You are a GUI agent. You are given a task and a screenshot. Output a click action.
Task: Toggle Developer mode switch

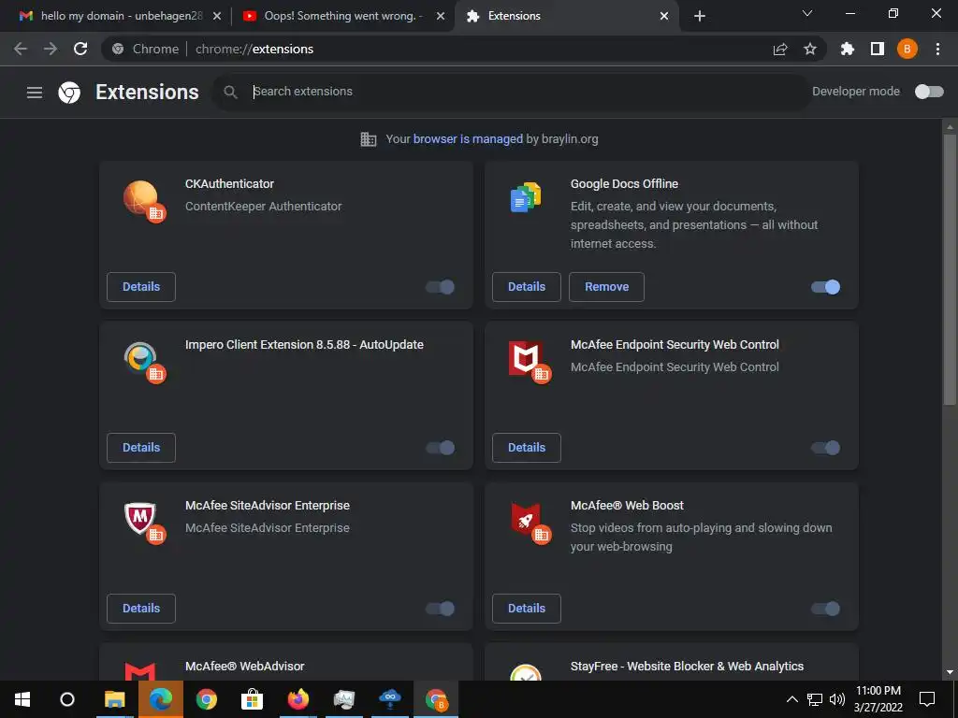click(929, 92)
